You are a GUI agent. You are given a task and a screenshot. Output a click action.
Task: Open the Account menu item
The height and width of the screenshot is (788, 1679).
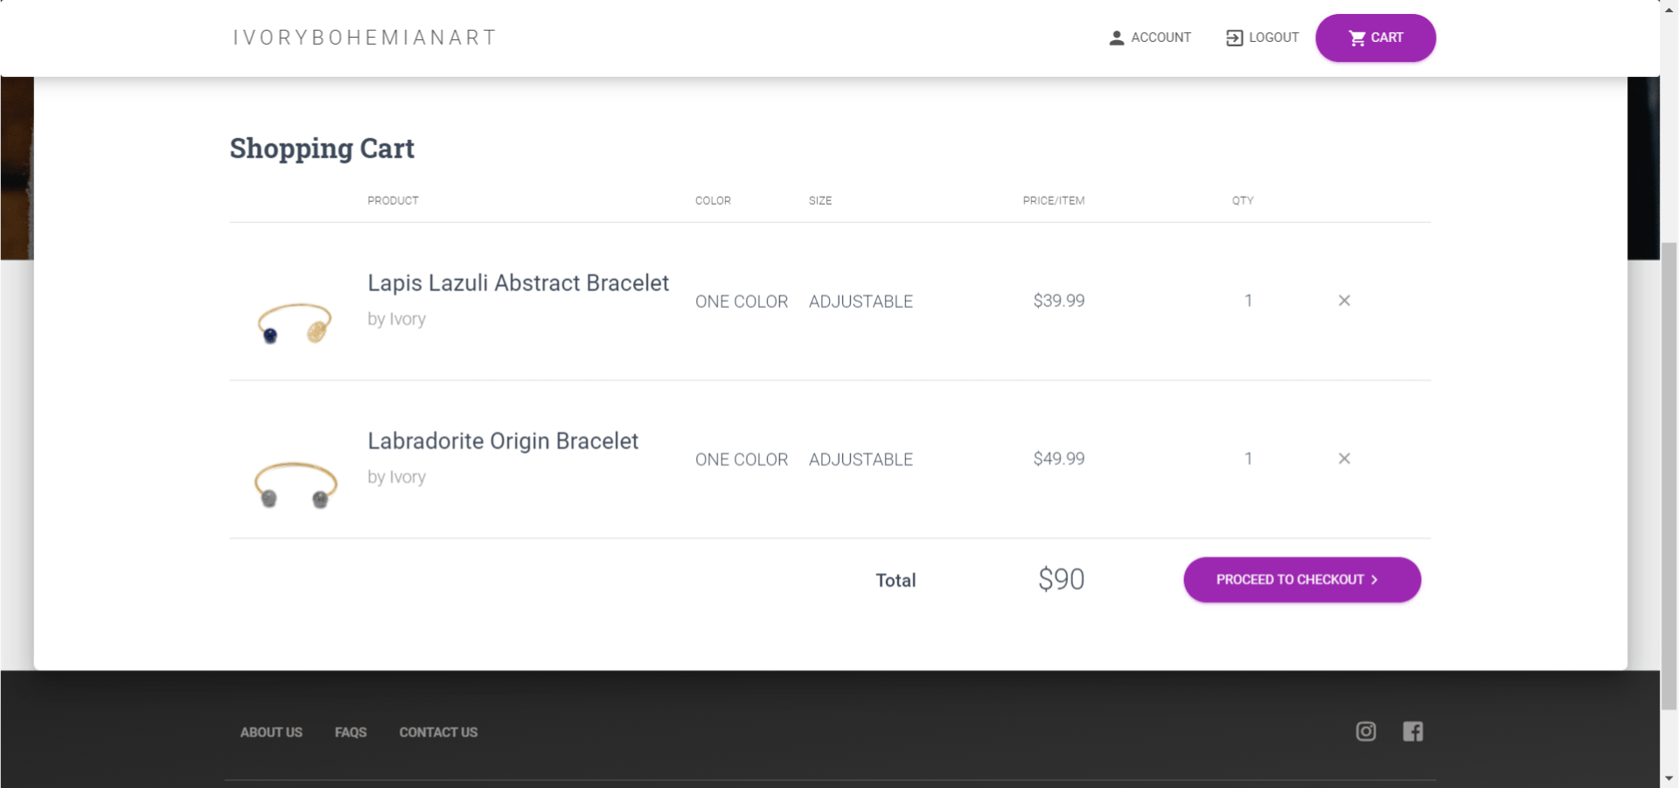1150,38
